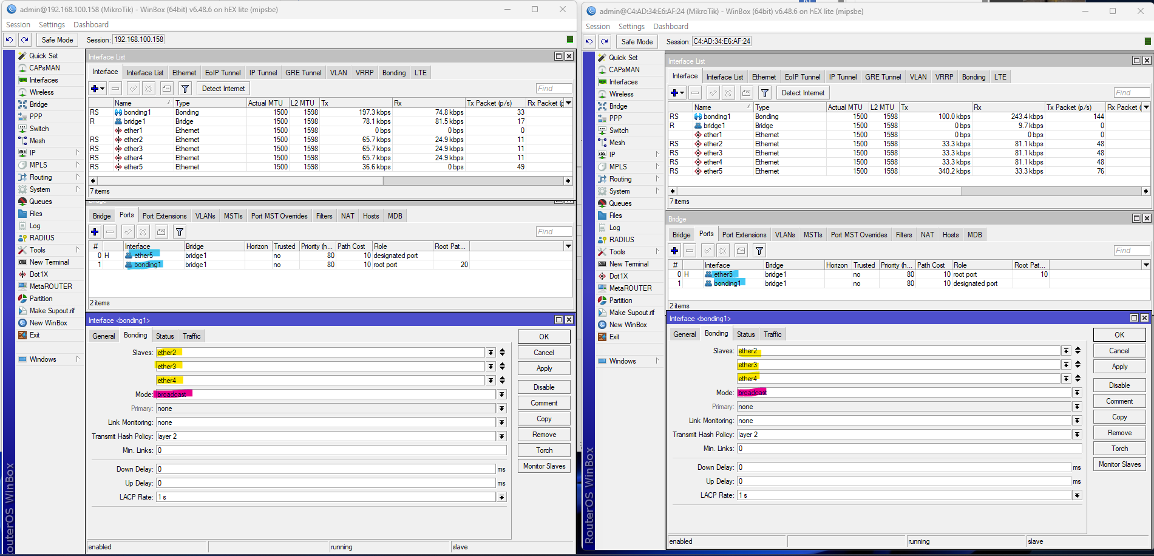1154x556 pixels.
Task: Switch to Bonding tab in right Interface List
Action: coord(973,77)
